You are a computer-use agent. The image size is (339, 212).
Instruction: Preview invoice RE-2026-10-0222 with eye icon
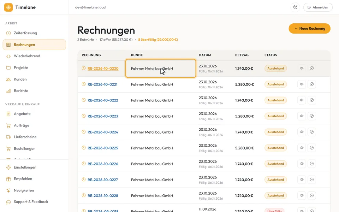pos(302,100)
